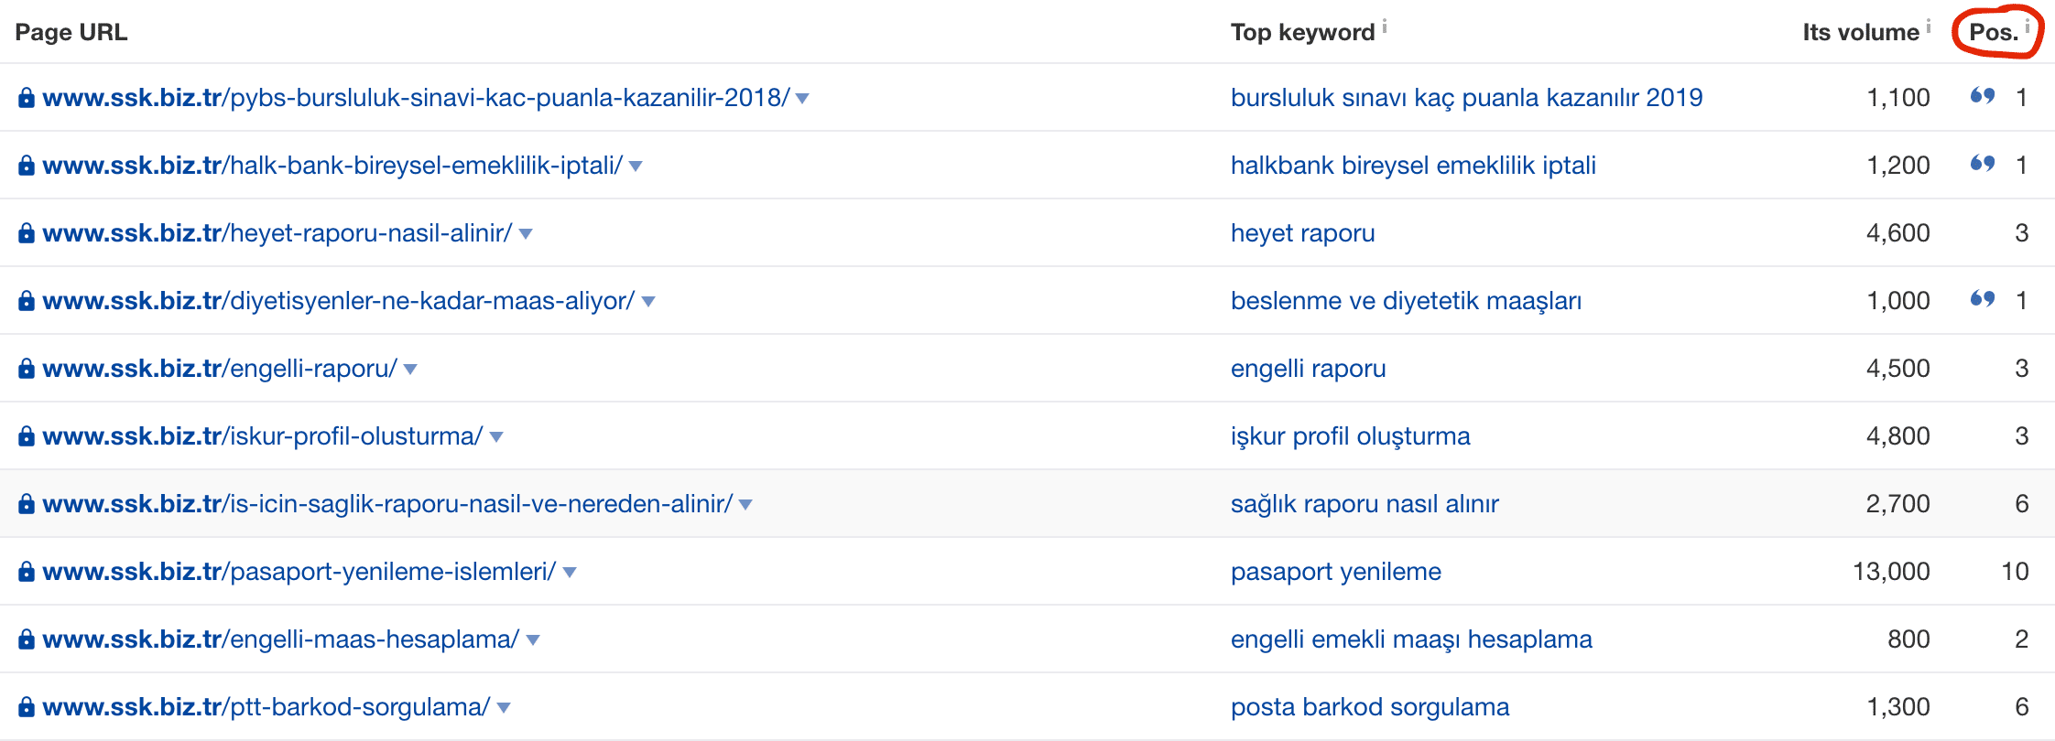Viewport: 2055px width, 741px height.
Task: Open the diyetisyenler-ne-kadar-maas-aliyor page link
Action: (x=339, y=301)
